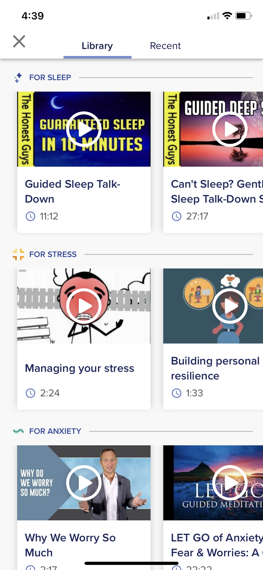
Task: Play the Can't Sleep Gentle Talk-Down video
Action: 230,129
